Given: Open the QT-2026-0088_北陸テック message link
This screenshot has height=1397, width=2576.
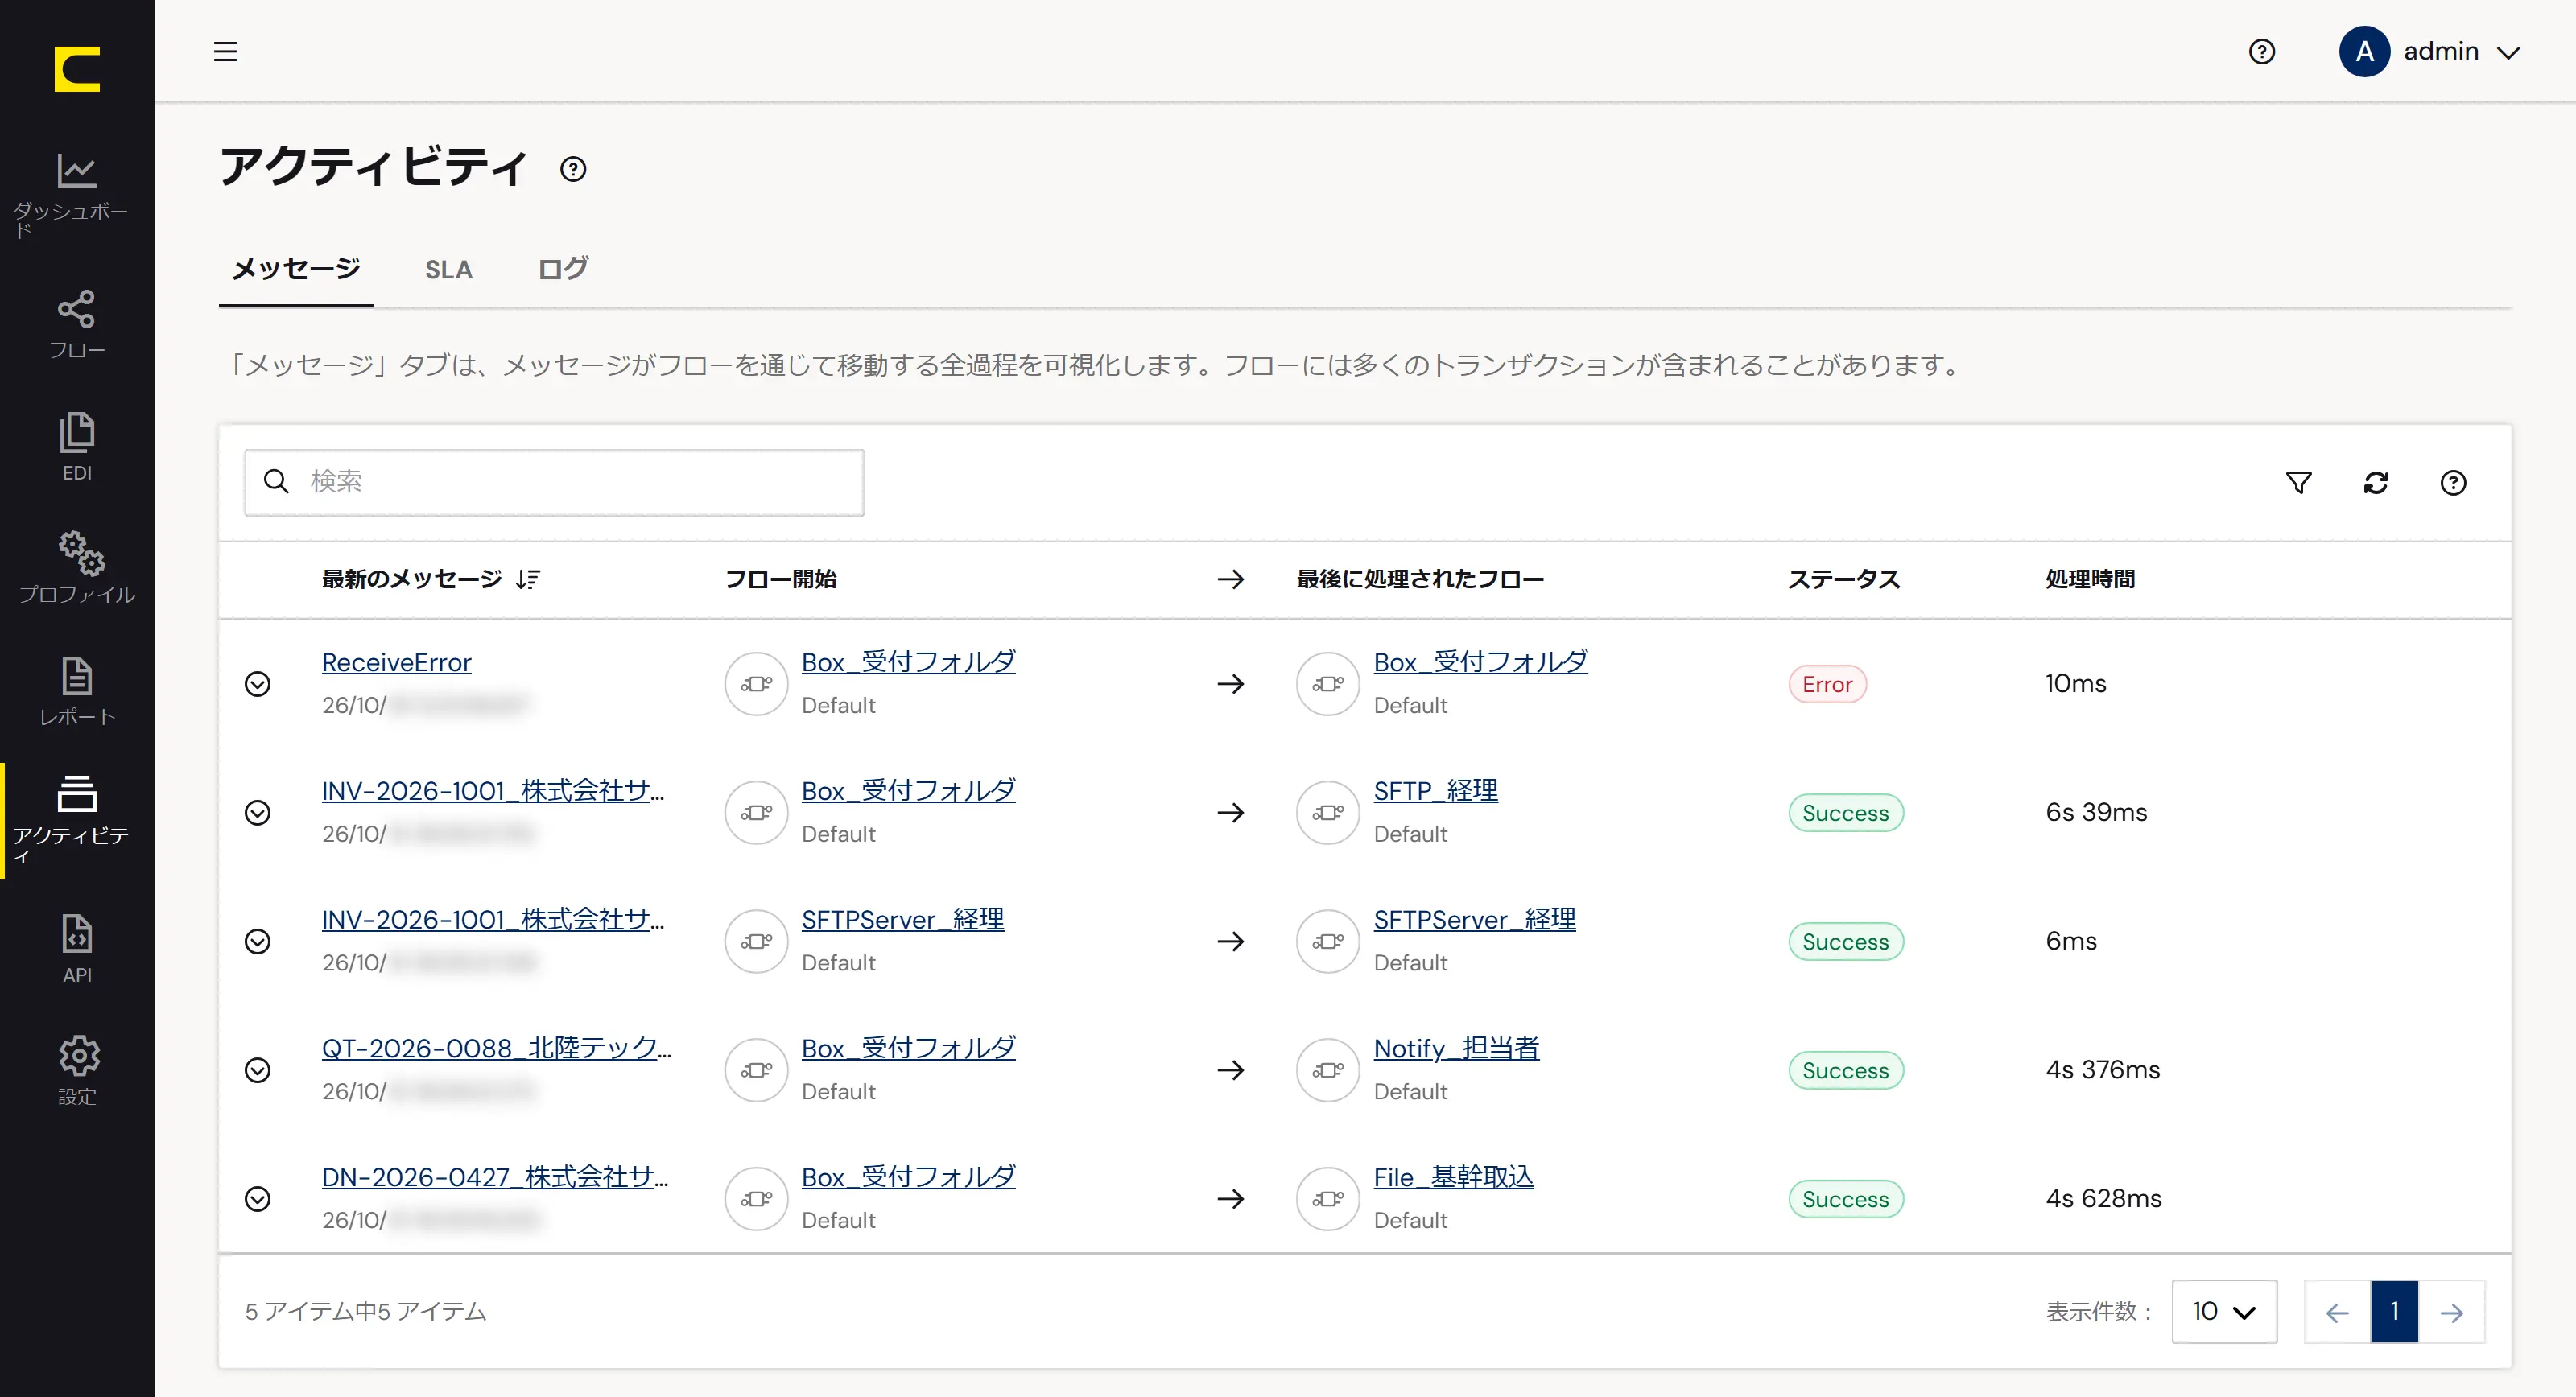Looking at the screenshot, I should point(497,1048).
